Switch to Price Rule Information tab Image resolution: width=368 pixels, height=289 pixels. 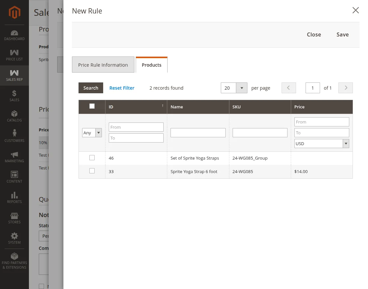click(103, 65)
